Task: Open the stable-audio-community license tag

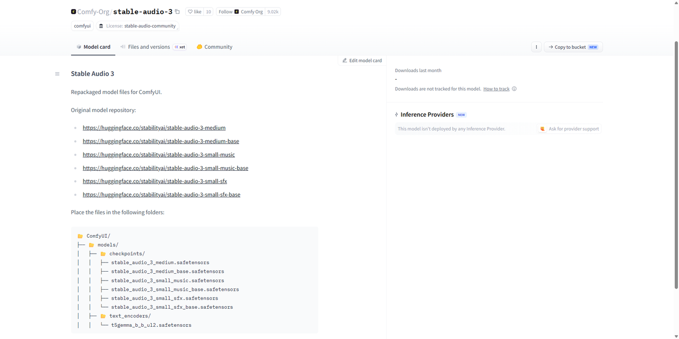Action: tap(137, 26)
